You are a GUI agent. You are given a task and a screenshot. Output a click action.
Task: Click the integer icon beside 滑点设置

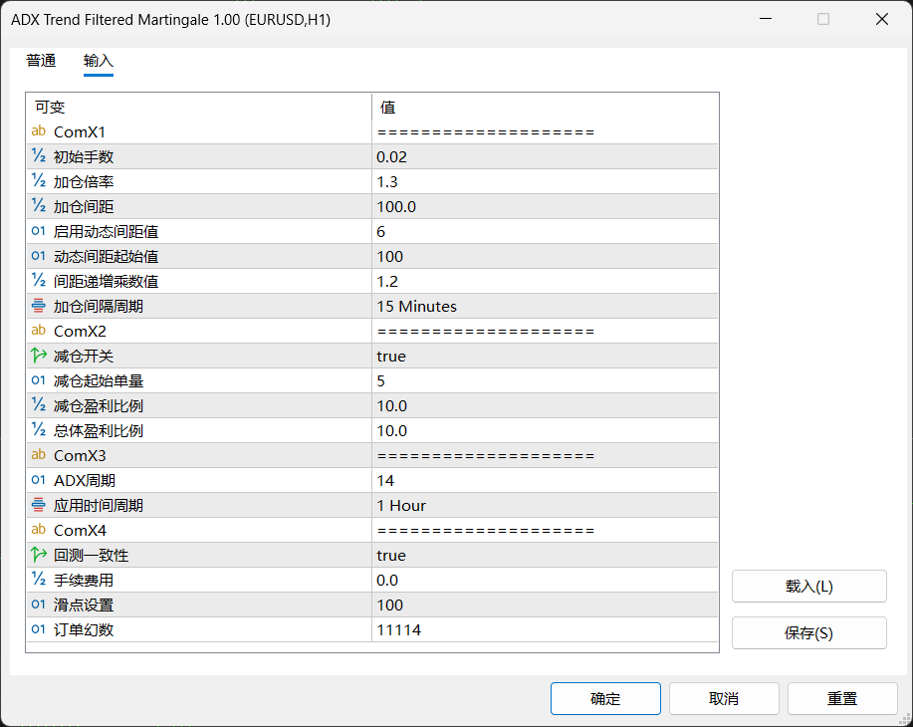click(39, 605)
